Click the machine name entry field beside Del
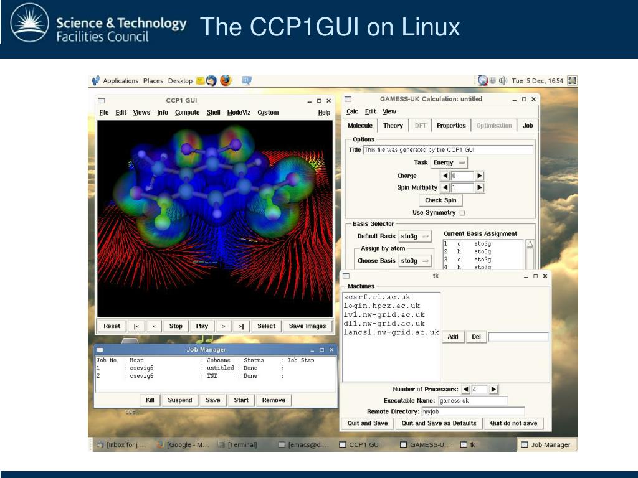The image size is (638, 478). [519, 337]
